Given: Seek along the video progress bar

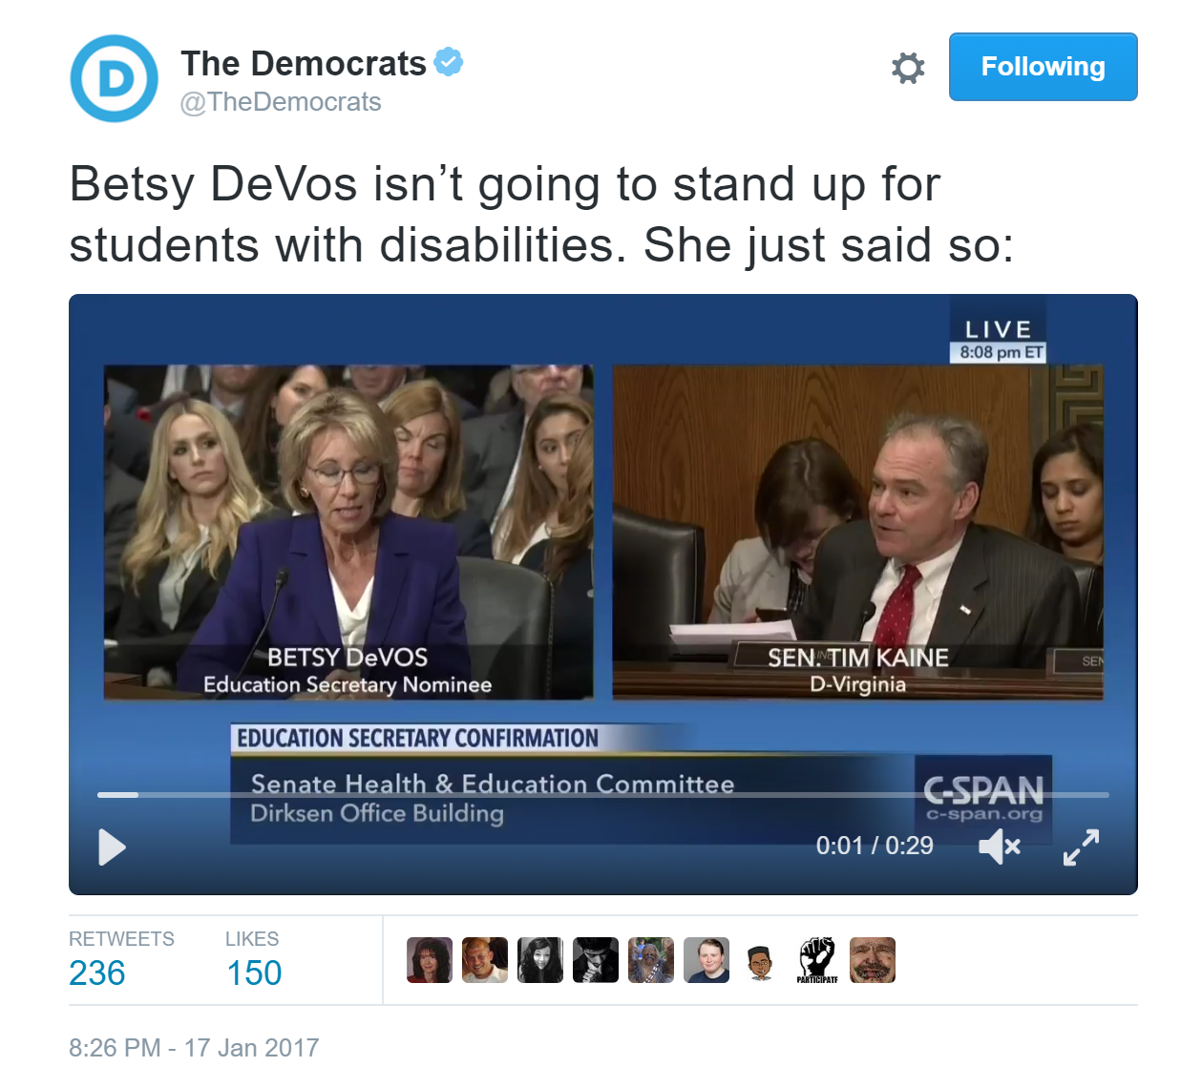Looking at the screenshot, I should point(602,794).
